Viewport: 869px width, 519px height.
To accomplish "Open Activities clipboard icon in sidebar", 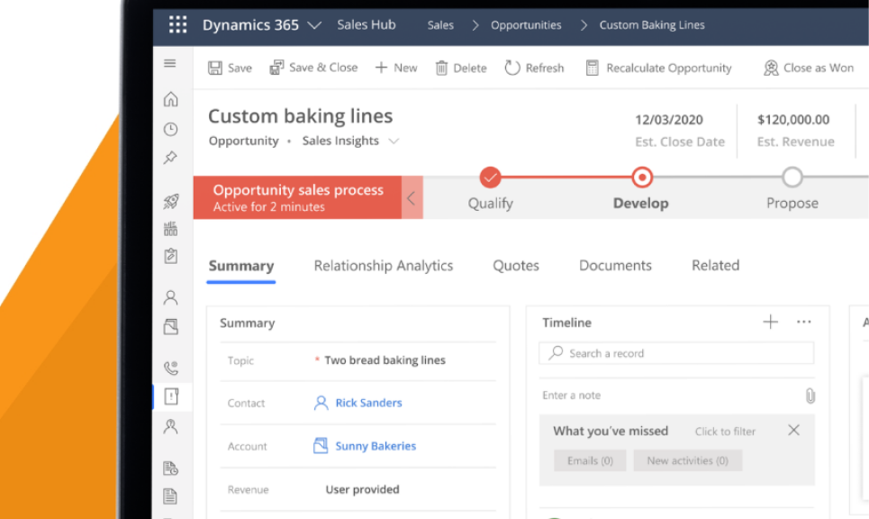I will tap(171, 256).
